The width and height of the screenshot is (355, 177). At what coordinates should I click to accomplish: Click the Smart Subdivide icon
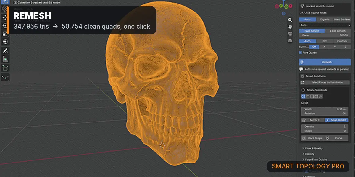point(302,76)
